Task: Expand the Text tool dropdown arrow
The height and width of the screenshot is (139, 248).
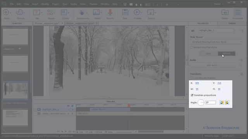Action: [41, 13]
